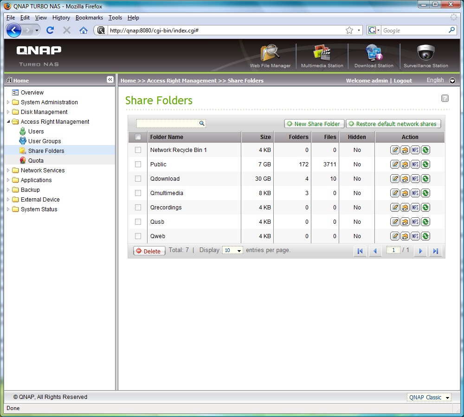This screenshot has width=464, height=417.
Task: Go back in Firefox
Action: (13, 30)
